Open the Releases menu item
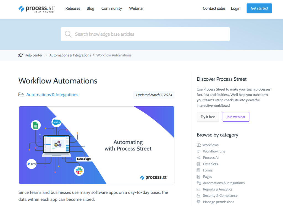 pyautogui.click(x=73, y=8)
